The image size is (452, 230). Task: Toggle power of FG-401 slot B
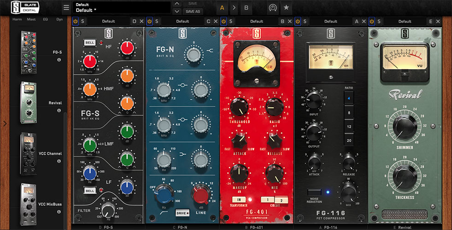tap(223, 21)
